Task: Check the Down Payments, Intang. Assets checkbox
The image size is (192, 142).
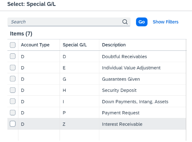Action: [13, 101]
